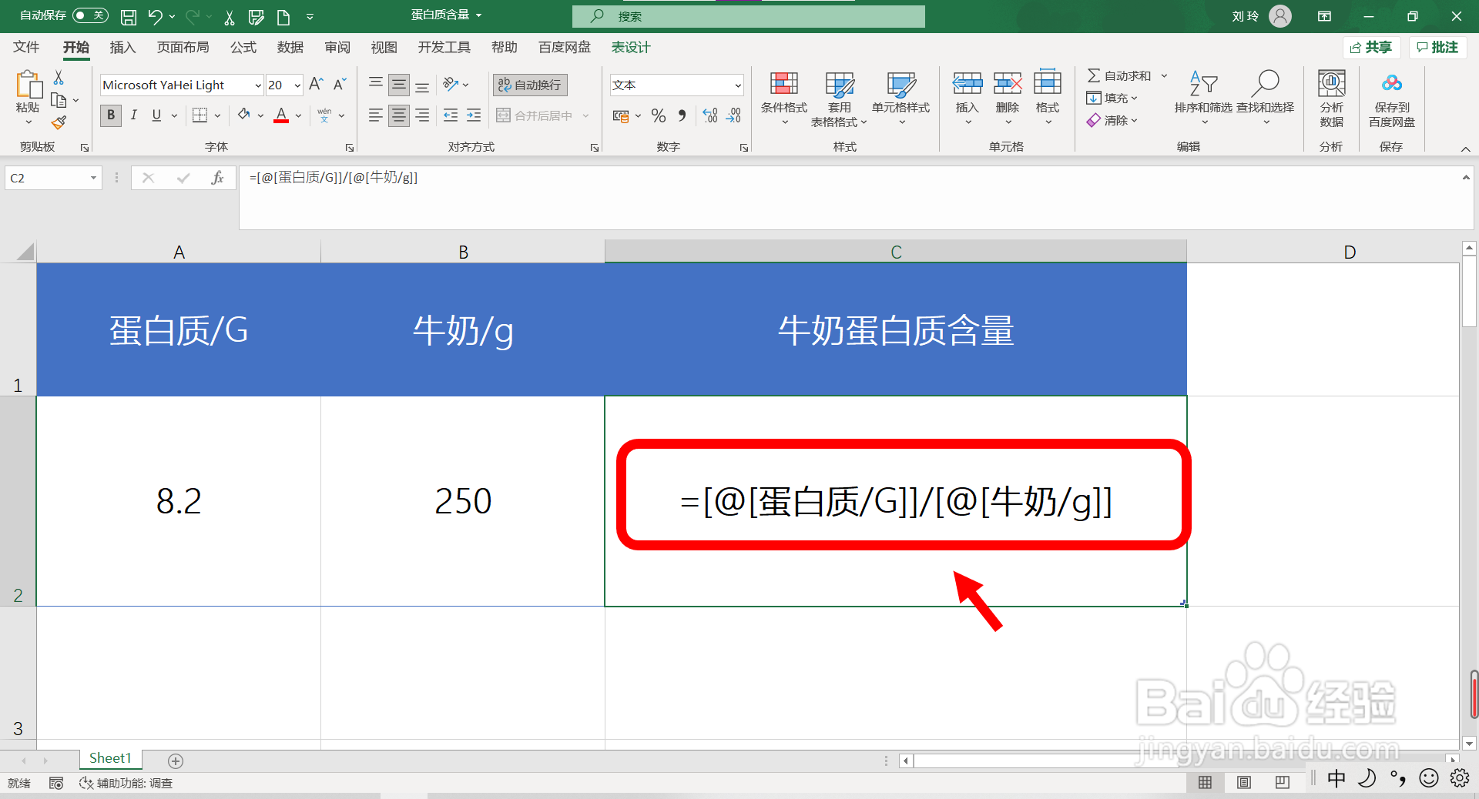Open conditional formatting options

click(783, 96)
